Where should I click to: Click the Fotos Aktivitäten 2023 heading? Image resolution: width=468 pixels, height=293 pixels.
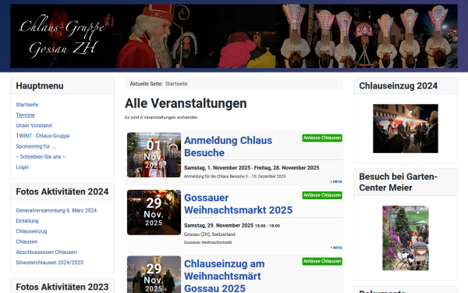pos(62,287)
